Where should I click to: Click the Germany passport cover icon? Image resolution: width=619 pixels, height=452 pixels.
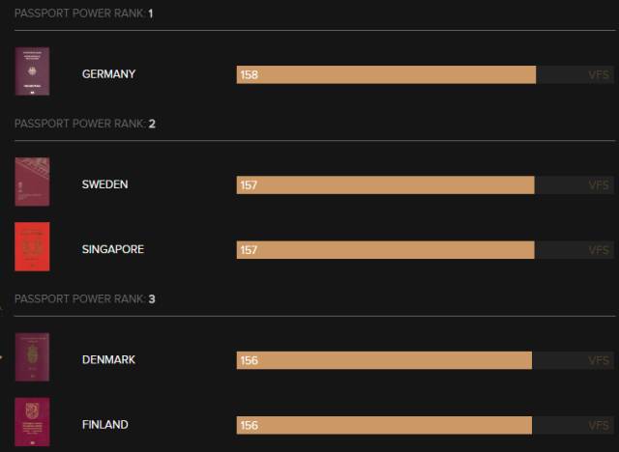coord(32,71)
